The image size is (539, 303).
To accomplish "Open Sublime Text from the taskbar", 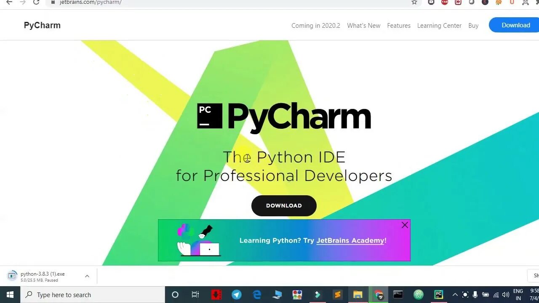I will (338, 295).
